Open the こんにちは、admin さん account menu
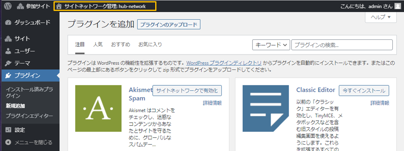The image size is (404, 151). (370, 6)
